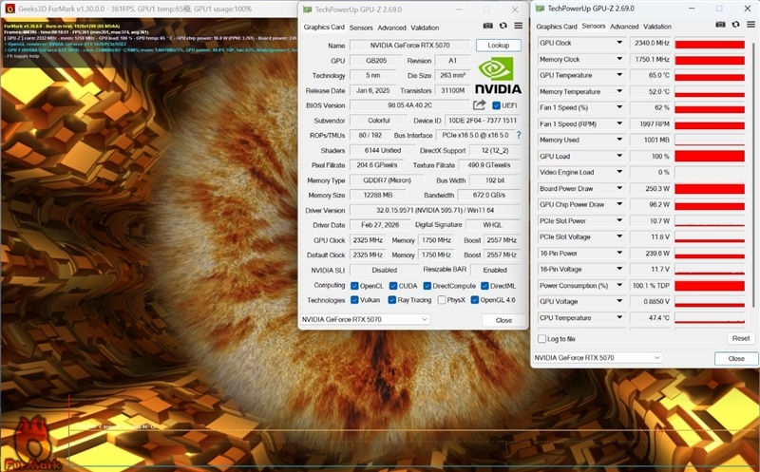The height and width of the screenshot is (472, 760).
Task: Open the PCIe Slot Power dropdown
Action: click(x=619, y=220)
